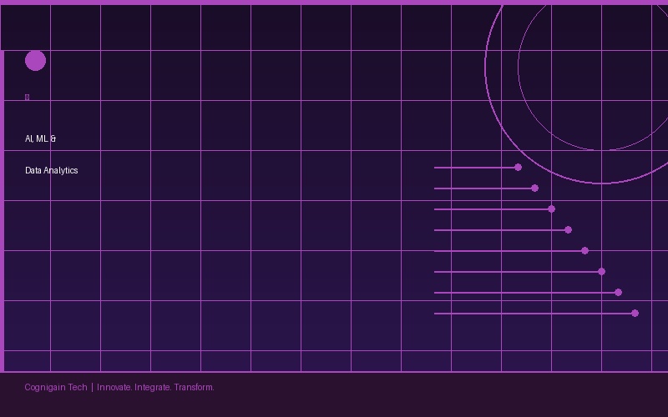Click the end dot of the bottom, longest line
The image size is (668, 417).
coord(635,314)
